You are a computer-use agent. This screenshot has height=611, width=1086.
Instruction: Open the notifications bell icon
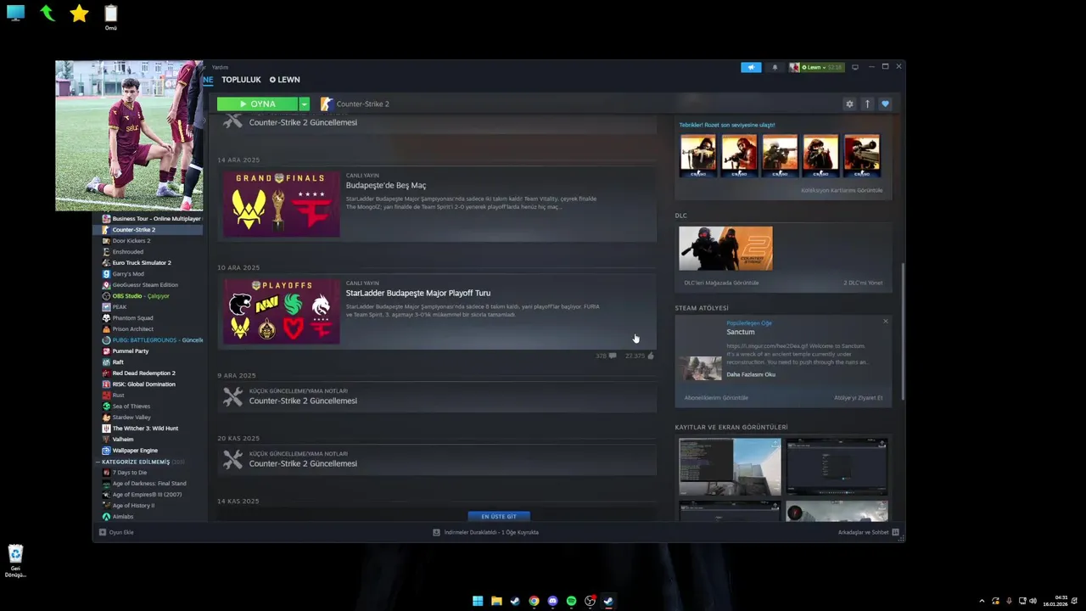775,67
